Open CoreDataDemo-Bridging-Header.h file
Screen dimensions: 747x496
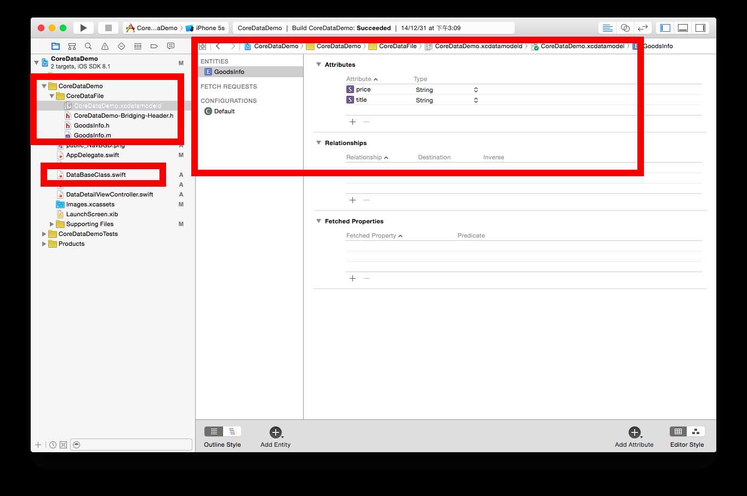123,116
